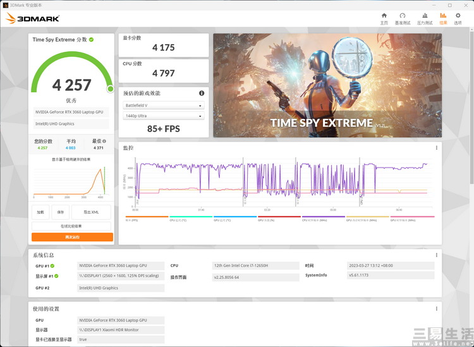Screen dimensions: 474x347
Task: Click the main score 4 257
Action: (x=71, y=85)
